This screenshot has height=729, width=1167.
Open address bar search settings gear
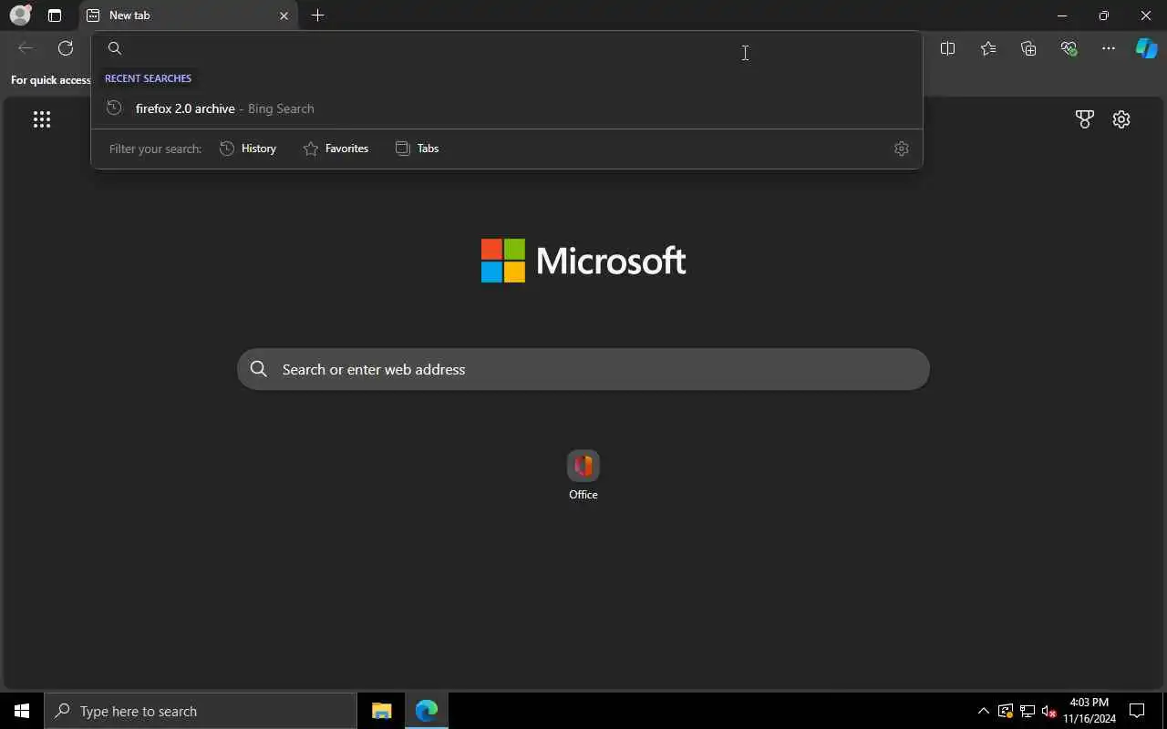click(x=902, y=149)
